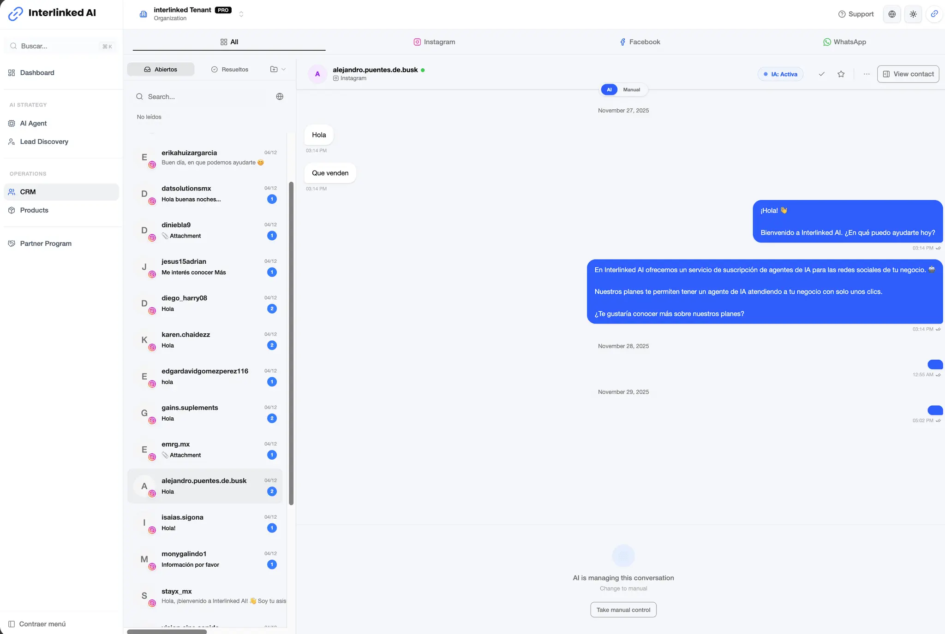The image size is (945, 634).
Task: Click unread badge on datsolutionsmx chat
Action: (x=272, y=199)
